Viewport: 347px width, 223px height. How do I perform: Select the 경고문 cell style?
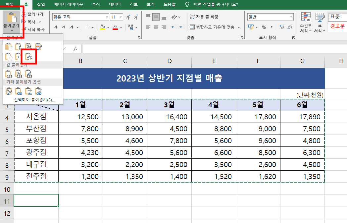pyautogui.click(x=337, y=26)
